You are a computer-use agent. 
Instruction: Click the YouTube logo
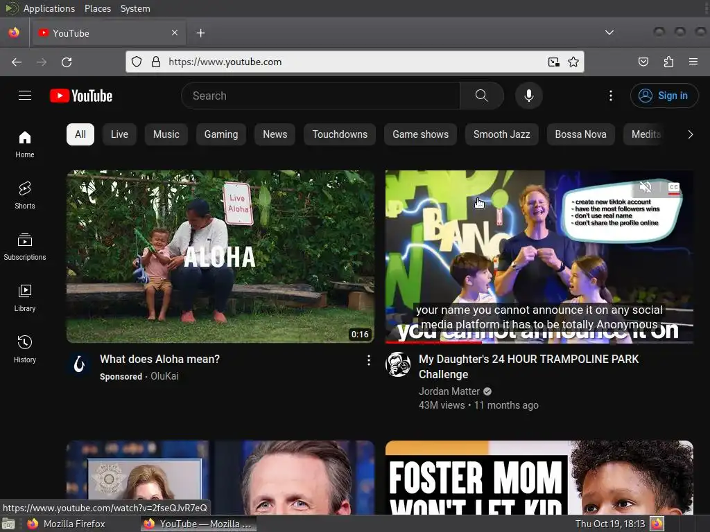click(x=81, y=96)
